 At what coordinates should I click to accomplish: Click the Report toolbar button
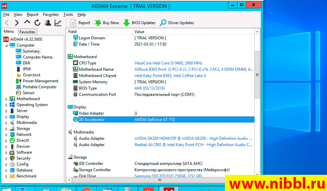(80, 23)
